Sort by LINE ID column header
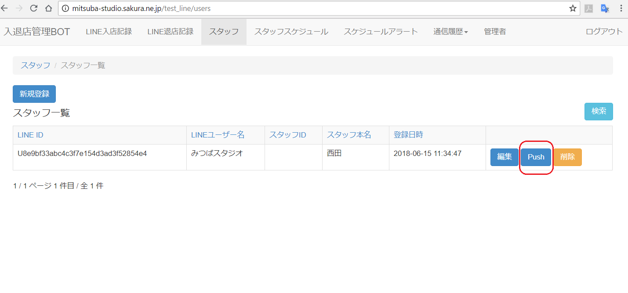The width and height of the screenshot is (628, 293). point(30,135)
